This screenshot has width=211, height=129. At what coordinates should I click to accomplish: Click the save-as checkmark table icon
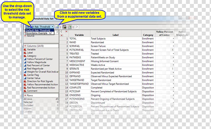[70, 27]
